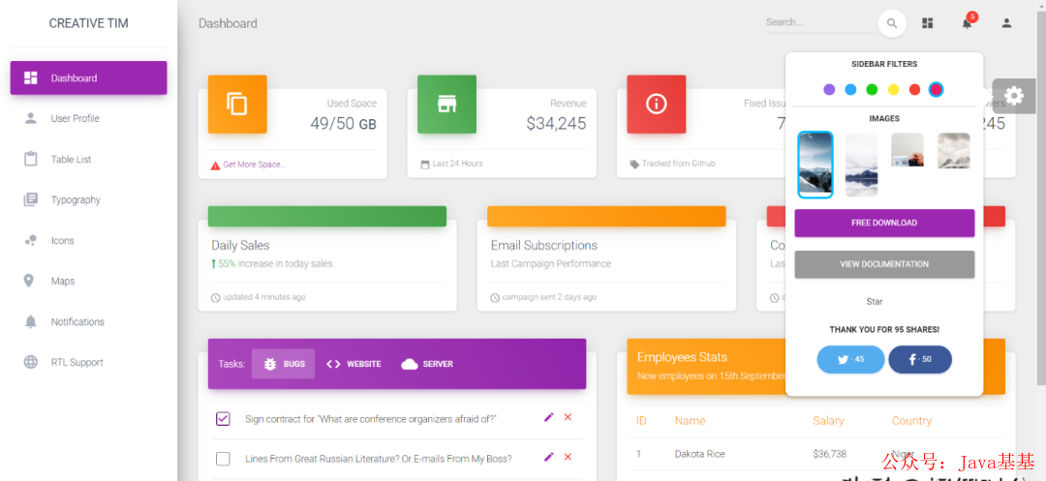Select the blue sidebar filter color
This screenshot has height=481, width=1046.
click(x=850, y=89)
